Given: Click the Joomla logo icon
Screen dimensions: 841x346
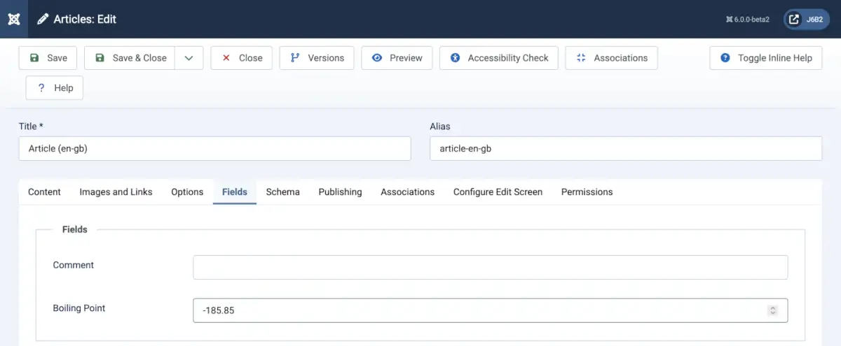Looking at the screenshot, I should [x=14, y=19].
